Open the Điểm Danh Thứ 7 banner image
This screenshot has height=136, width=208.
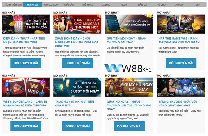[x=26, y=24]
